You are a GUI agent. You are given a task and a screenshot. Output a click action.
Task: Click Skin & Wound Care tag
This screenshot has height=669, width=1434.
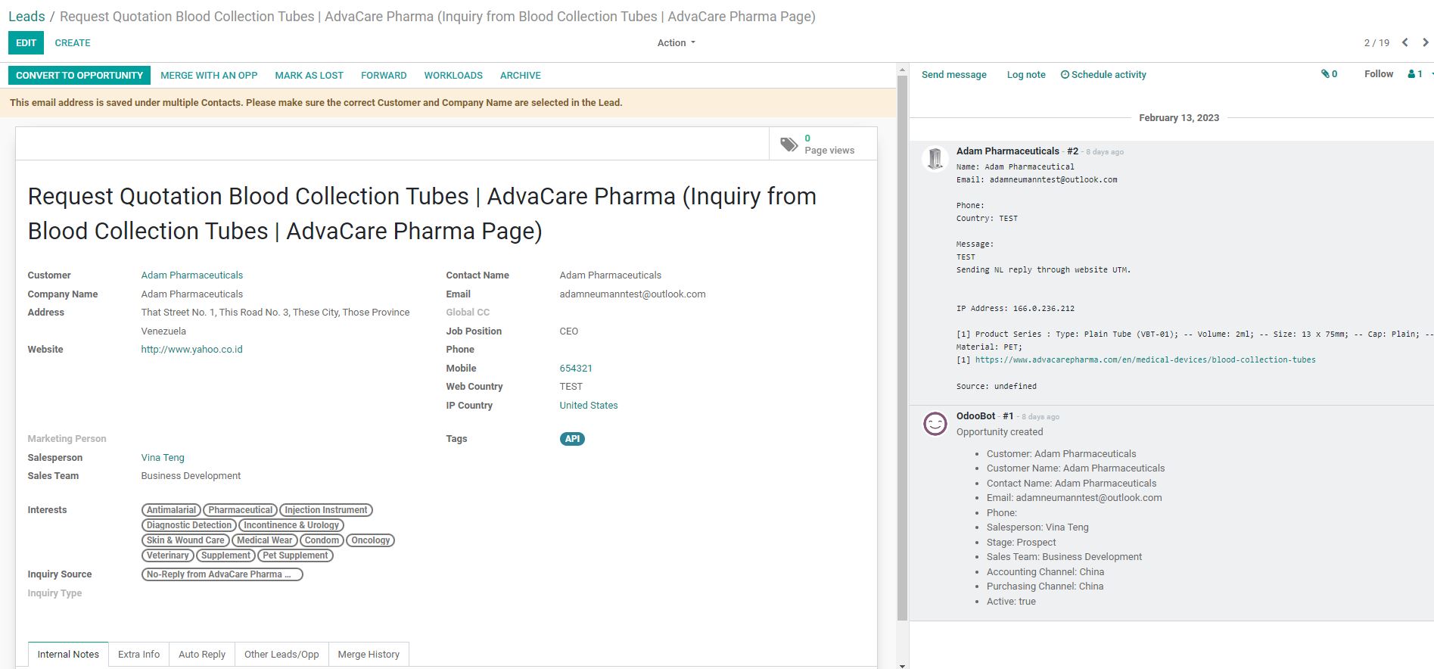click(x=185, y=540)
